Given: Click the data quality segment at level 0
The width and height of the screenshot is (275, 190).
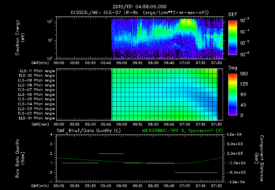Looking at the screenshot, I should [196, 173].
